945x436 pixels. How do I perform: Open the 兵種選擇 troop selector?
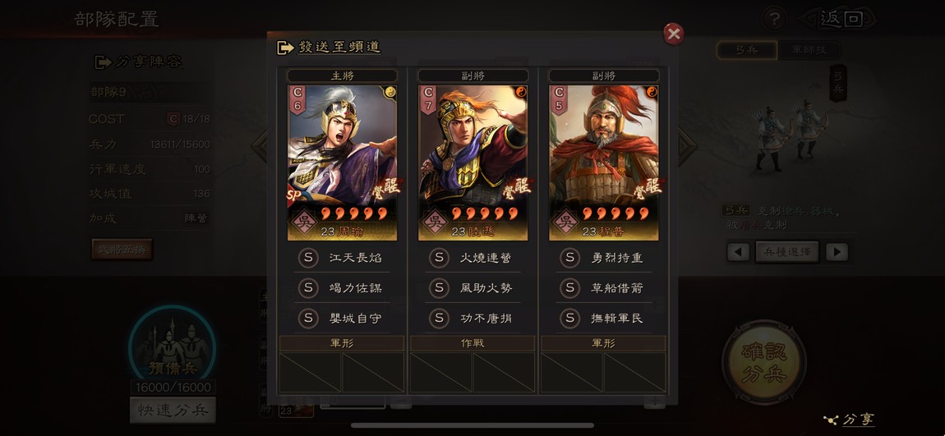pyautogui.click(x=787, y=252)
